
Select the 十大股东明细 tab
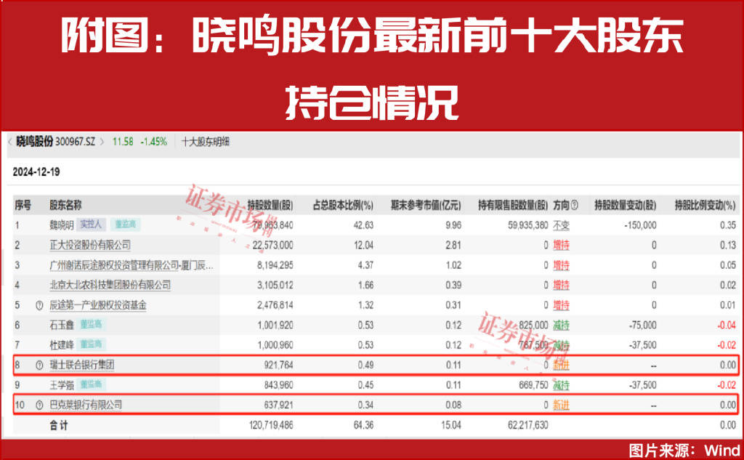pos(206,142)
